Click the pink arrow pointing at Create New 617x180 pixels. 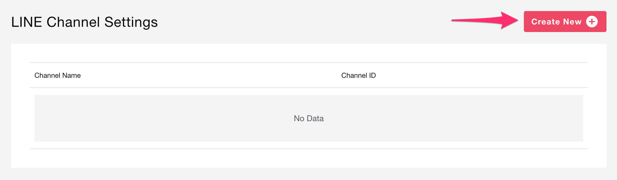(x=484, y=20)
